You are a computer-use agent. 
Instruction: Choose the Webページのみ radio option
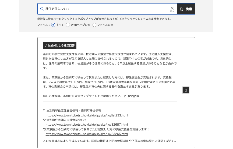[68, 25]
